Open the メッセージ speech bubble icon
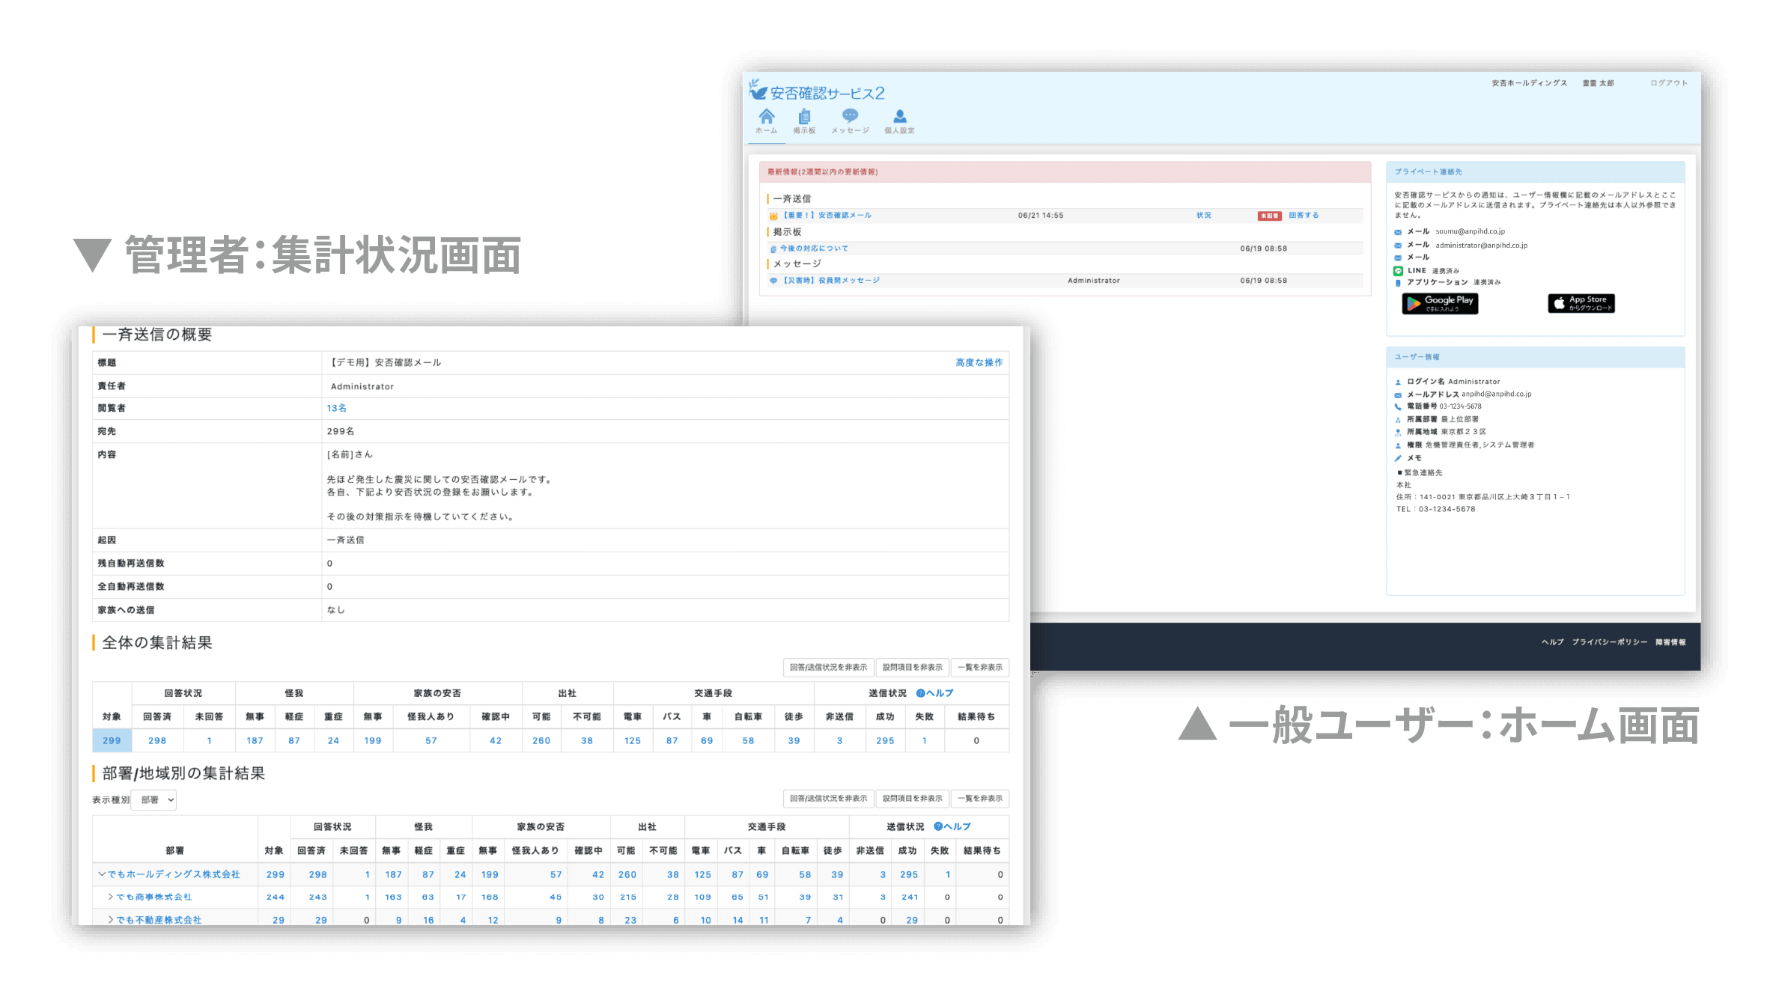Viewport: 1773px width, 997px height. point(850,115)
